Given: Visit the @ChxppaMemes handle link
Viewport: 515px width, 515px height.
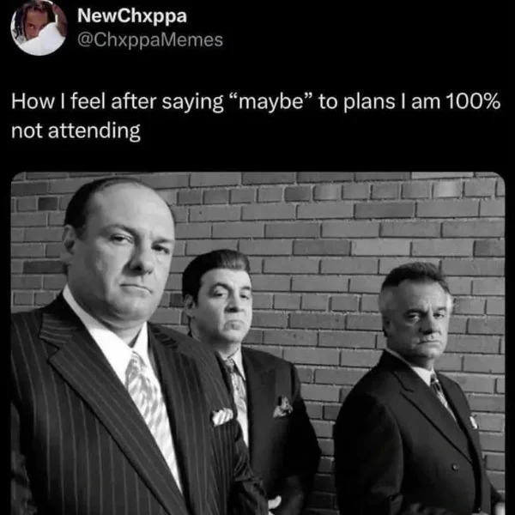Looking at the screenshot, I should coord(150,39).
